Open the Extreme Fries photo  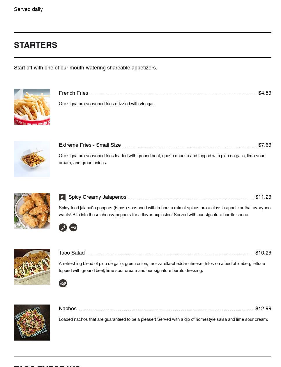(32, 159)
